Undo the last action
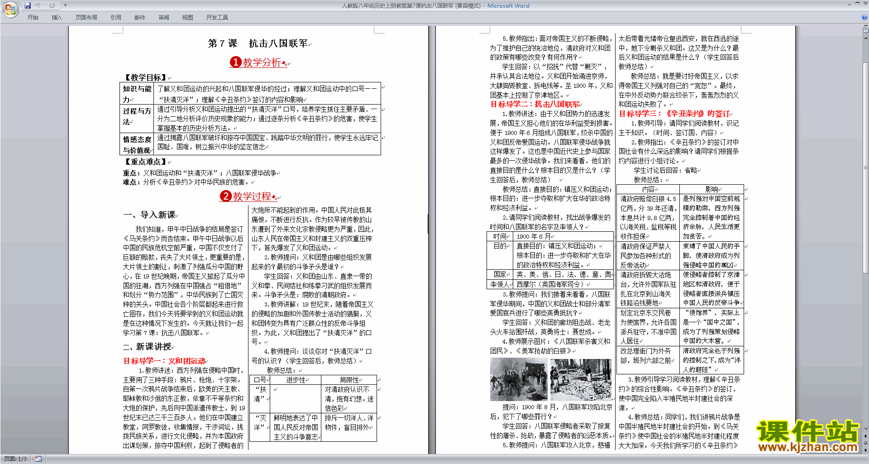 pos(38,5)
